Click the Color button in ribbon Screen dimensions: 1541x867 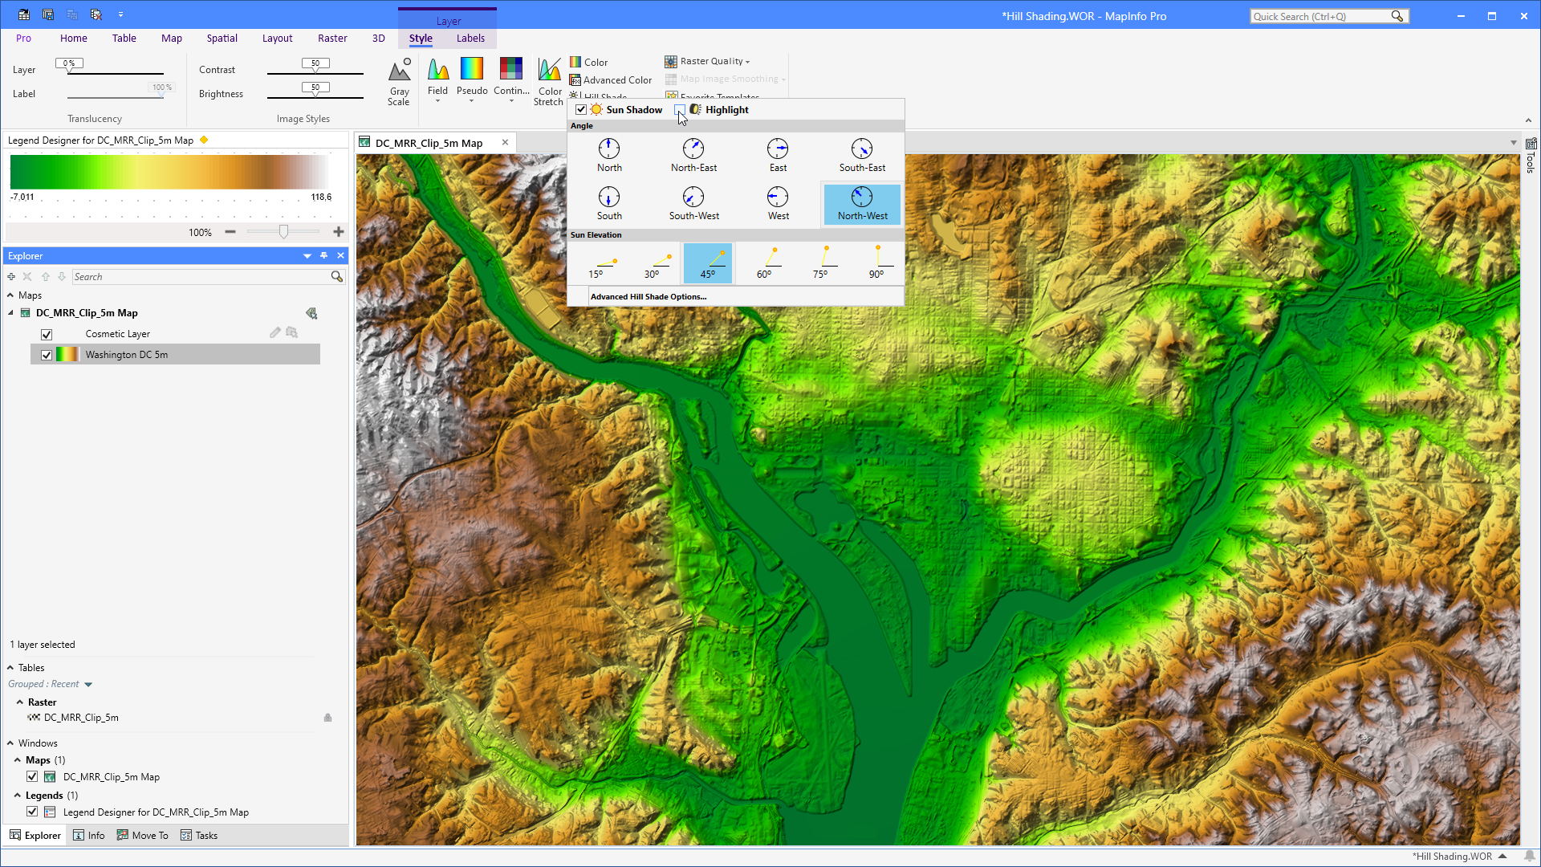pos(588,62)
